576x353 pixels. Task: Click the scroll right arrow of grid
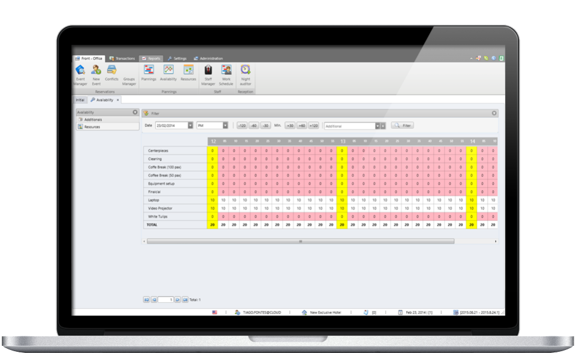496,242
